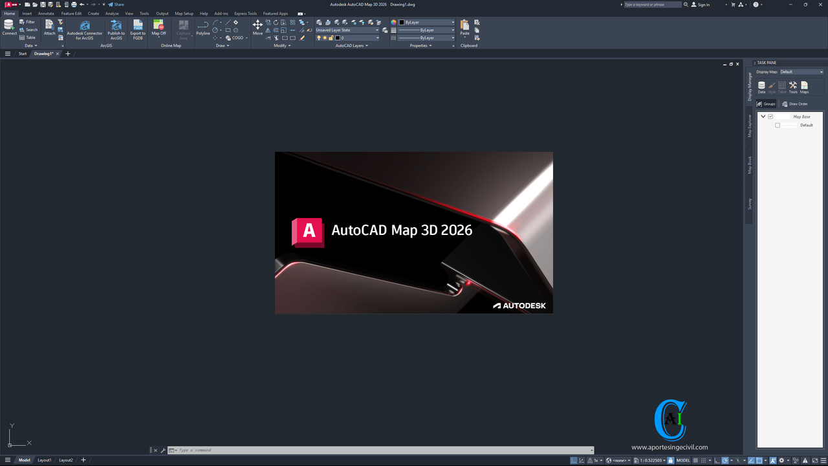
Task: Open the Map Setup ribbon tab
Action: 184,13
